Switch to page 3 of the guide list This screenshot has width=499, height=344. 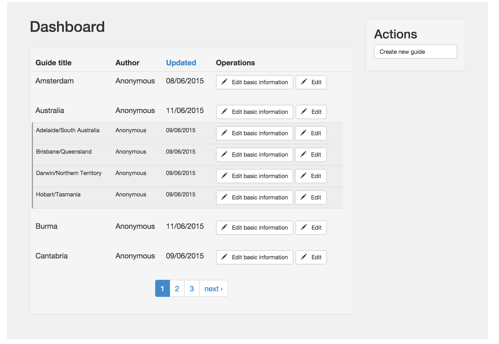(191, 288)
